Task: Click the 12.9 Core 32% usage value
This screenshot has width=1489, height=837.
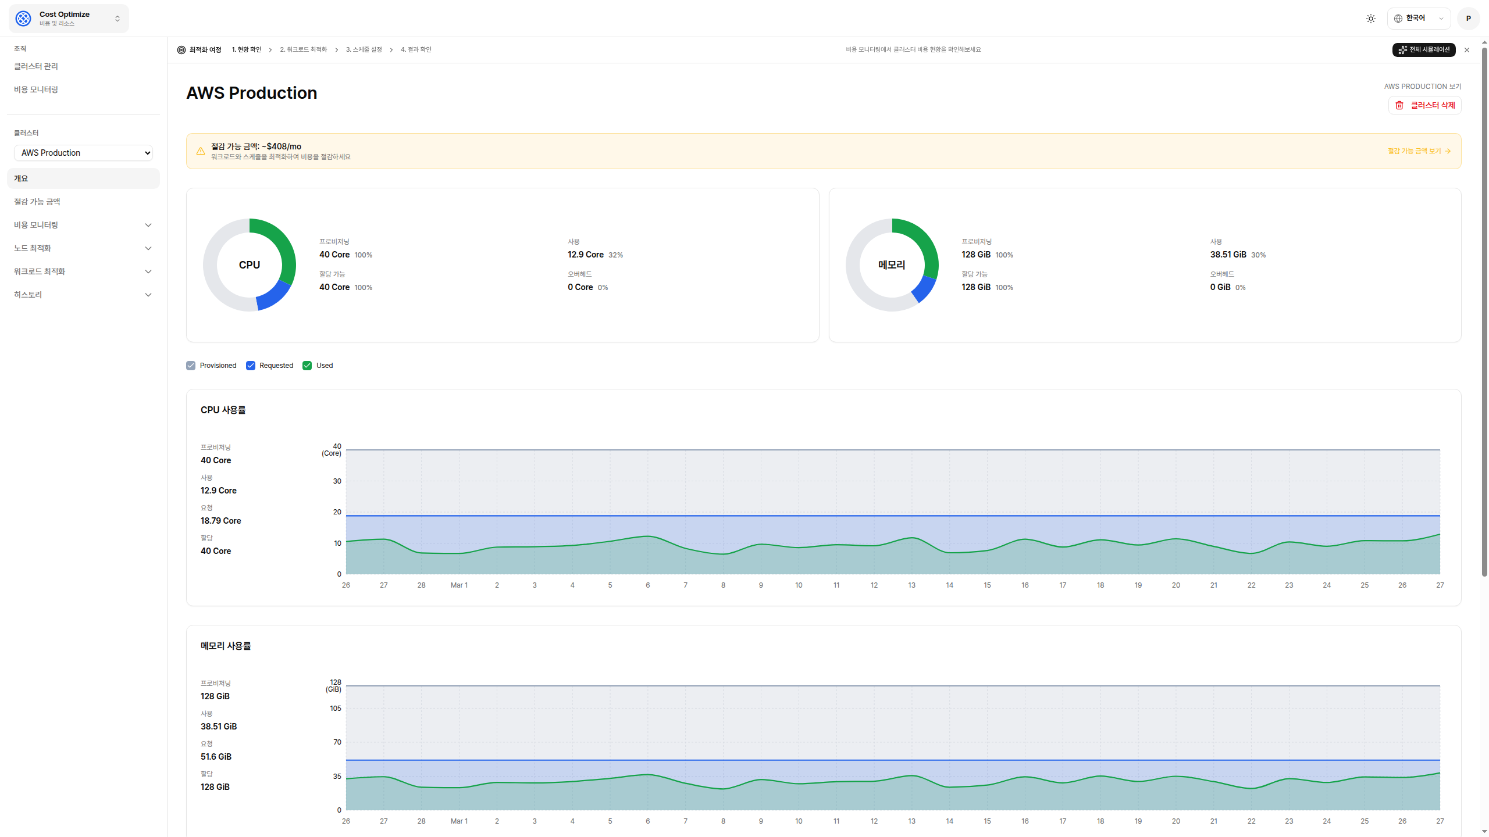Action: [596, 255]
